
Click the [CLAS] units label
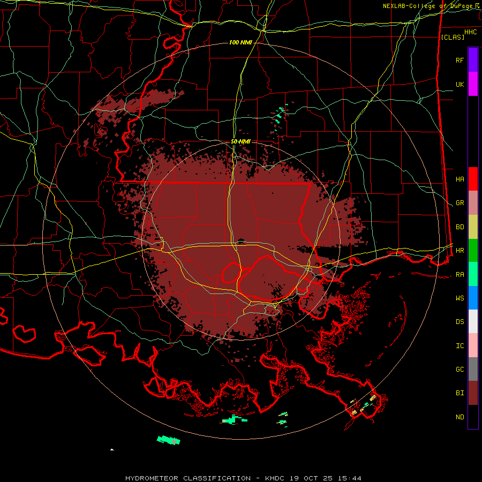[x=453, y=37]
